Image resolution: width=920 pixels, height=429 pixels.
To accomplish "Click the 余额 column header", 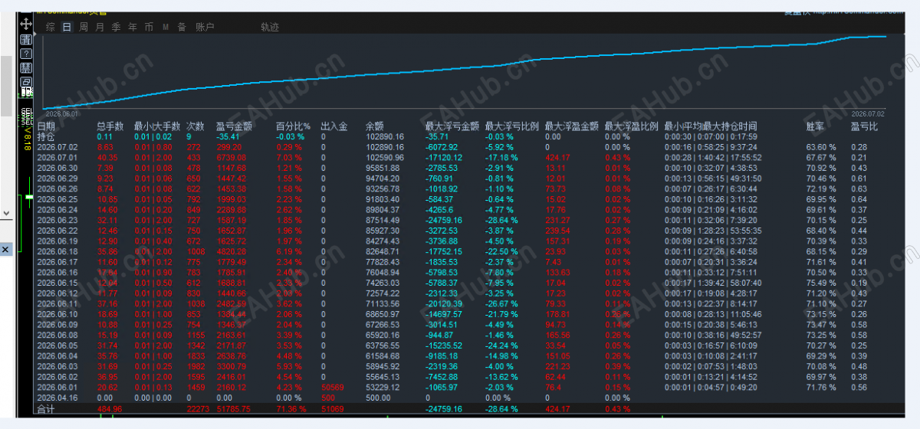I will [375, 126].
